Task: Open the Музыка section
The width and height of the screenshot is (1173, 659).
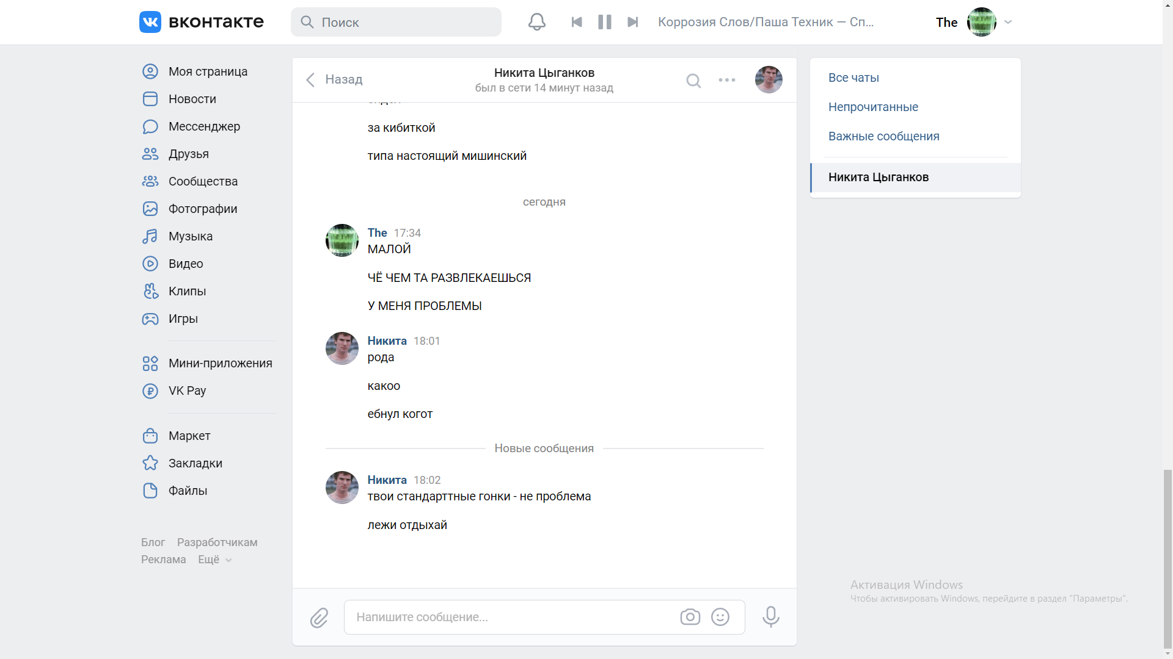Action: [x=190, y=236]
